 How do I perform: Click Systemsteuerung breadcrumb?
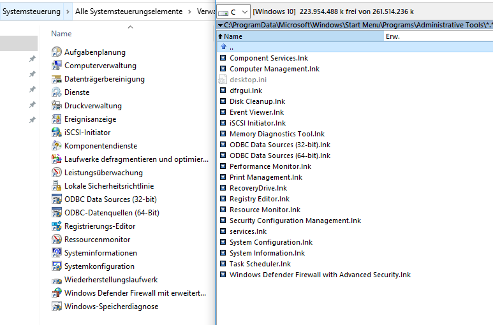pyautogui.click(x=31, y=11)
